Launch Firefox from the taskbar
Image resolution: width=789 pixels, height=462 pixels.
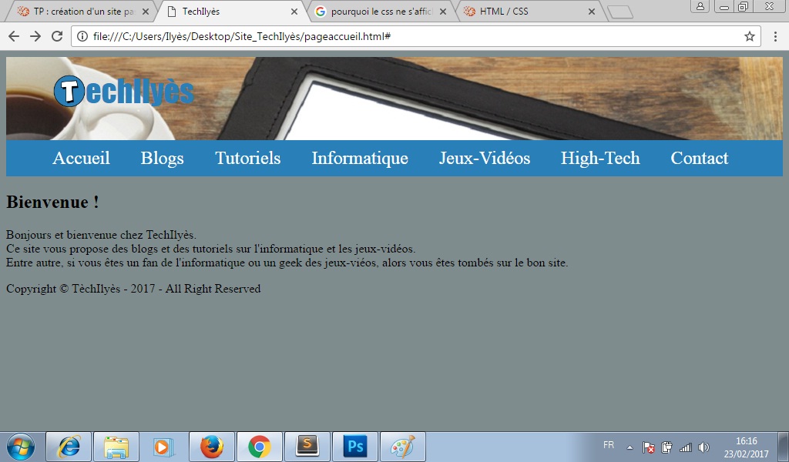coord(211,446)
